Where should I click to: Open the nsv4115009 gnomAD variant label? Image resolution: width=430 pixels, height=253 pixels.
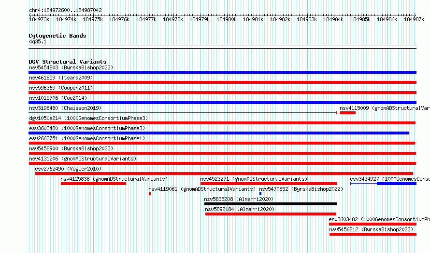(385, 108)
